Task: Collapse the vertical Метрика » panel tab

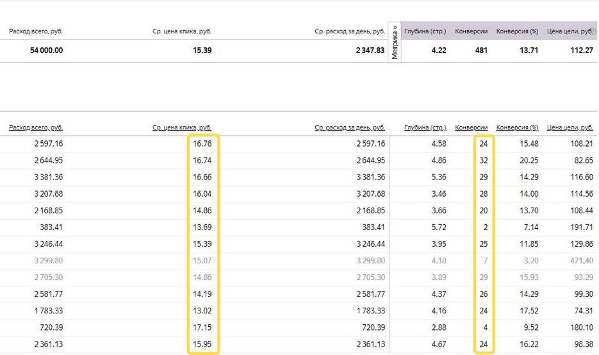Action: [395, 42]
